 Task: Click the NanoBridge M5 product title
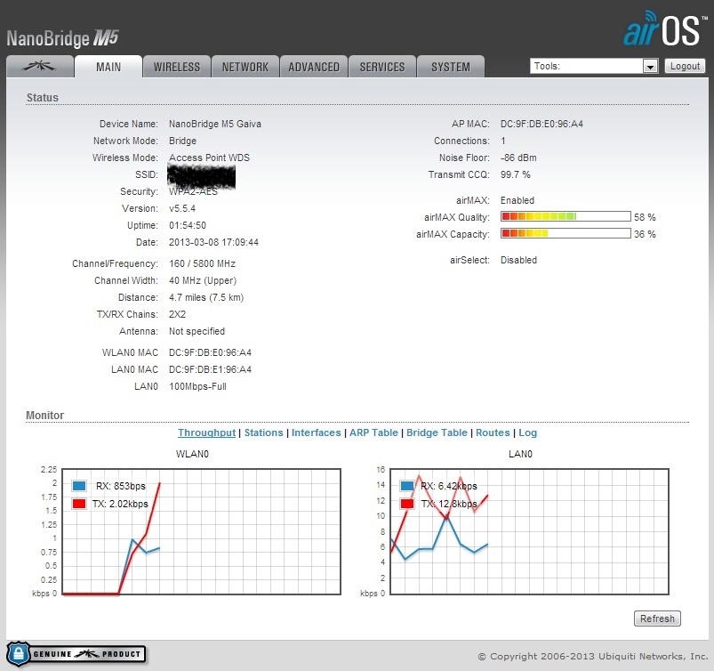62,38
